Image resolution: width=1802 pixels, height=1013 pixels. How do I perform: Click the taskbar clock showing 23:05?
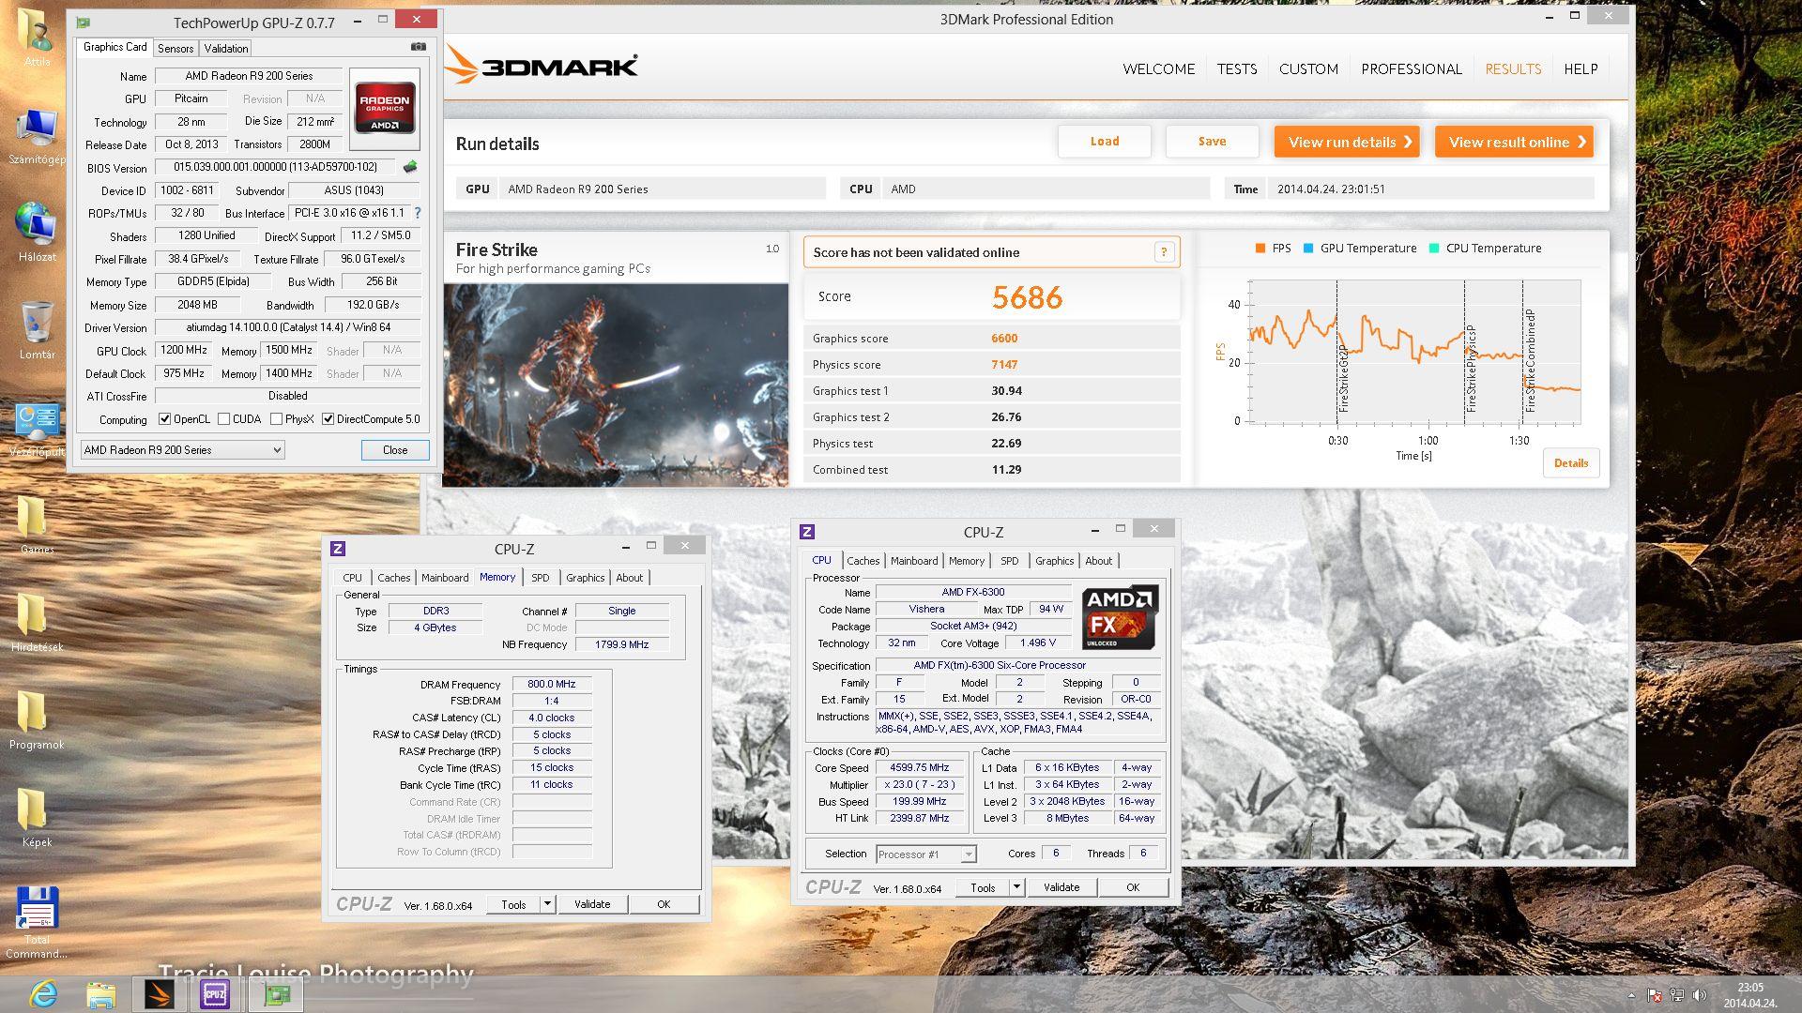coord(1749,995)
